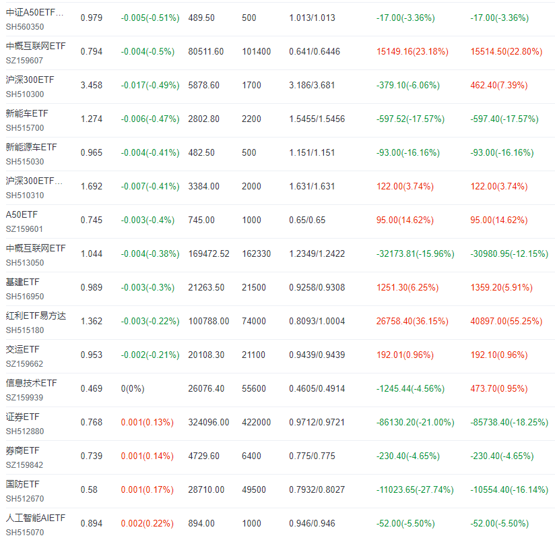Click market value 169472.52 of SH513050

click(x=209, y=253)
